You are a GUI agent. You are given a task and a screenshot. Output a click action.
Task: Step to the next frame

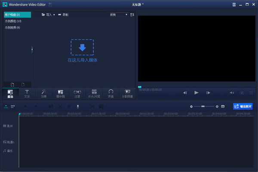tap(208, 93)
